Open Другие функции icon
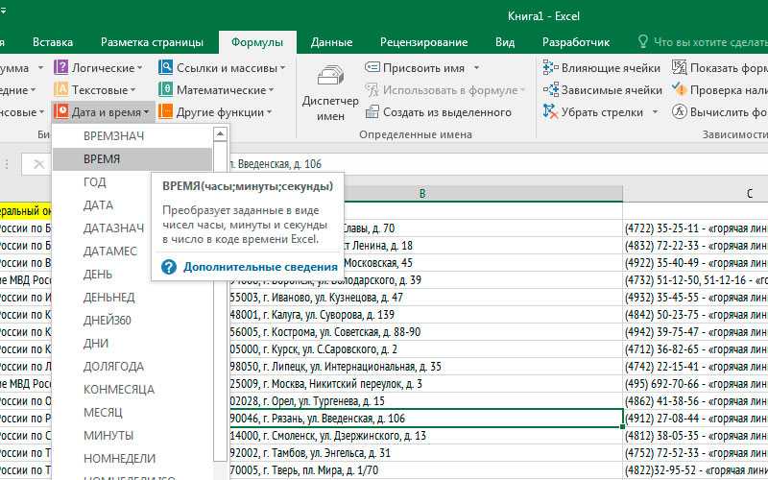 [165, 111]
